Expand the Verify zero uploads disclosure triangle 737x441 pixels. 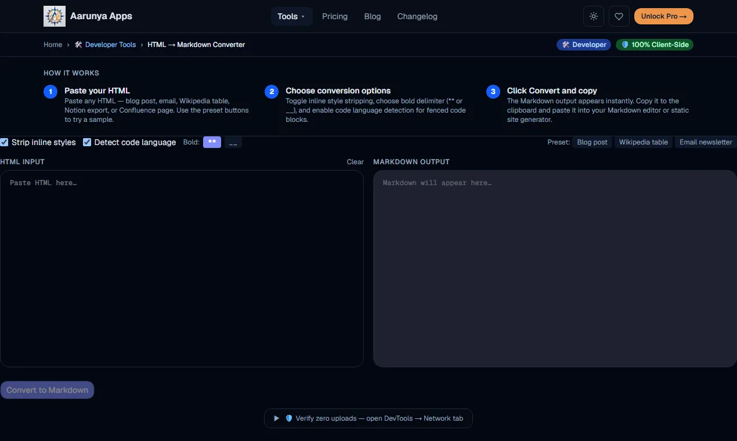[277, 418]
